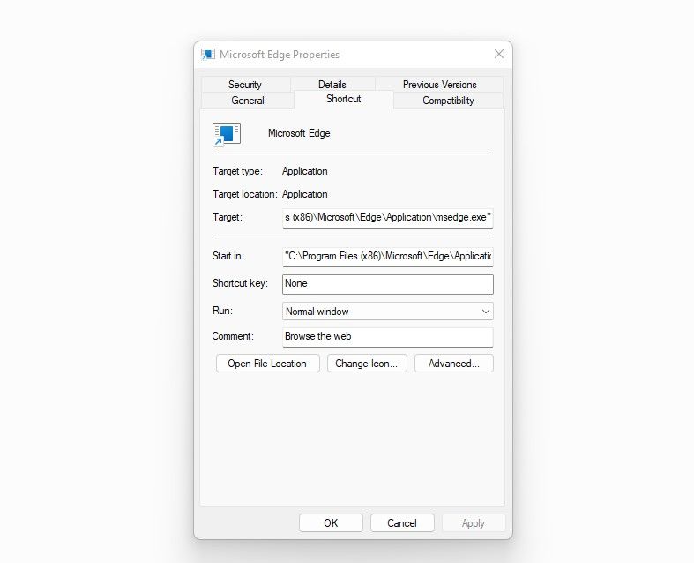Go to the Previous Versions tab

coord(439,84)
